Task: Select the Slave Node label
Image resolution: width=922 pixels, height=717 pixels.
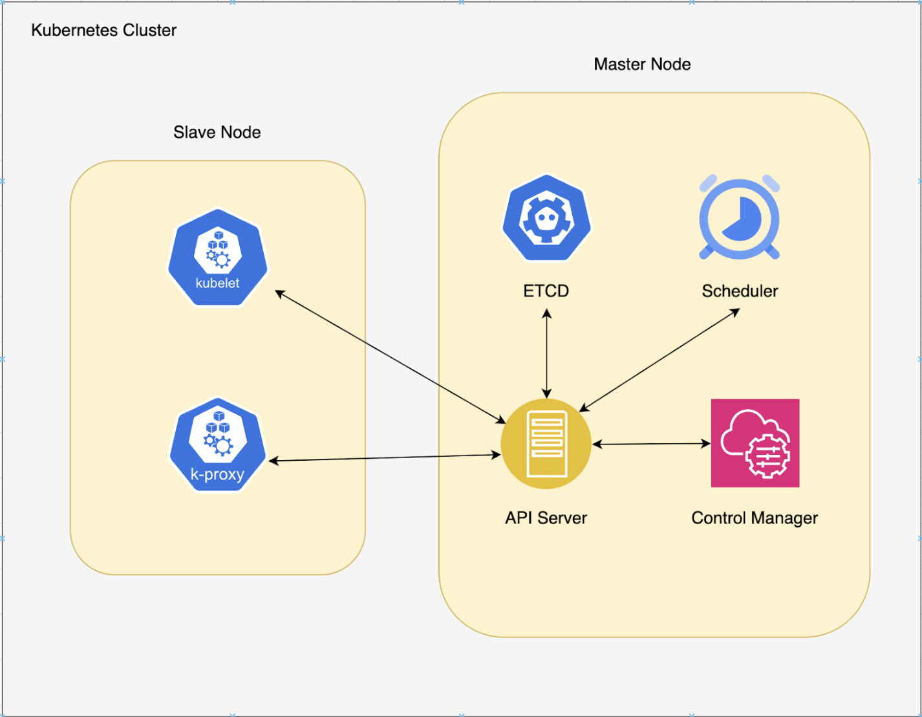Action: tap(217, 132)
